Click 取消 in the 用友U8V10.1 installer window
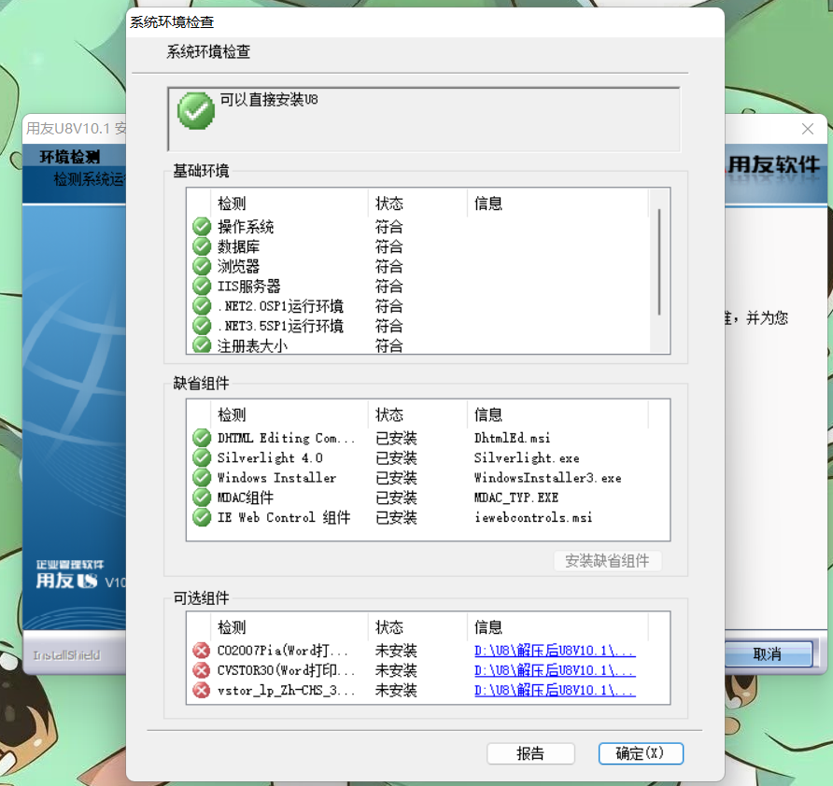Image resolution: width=833 pixels, height=786 pixels. 768,653
